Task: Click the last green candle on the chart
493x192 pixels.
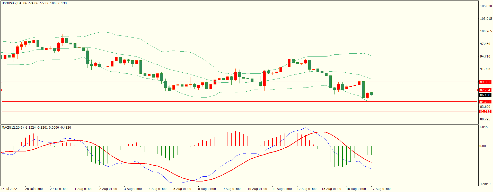Action: pos(371,94)
